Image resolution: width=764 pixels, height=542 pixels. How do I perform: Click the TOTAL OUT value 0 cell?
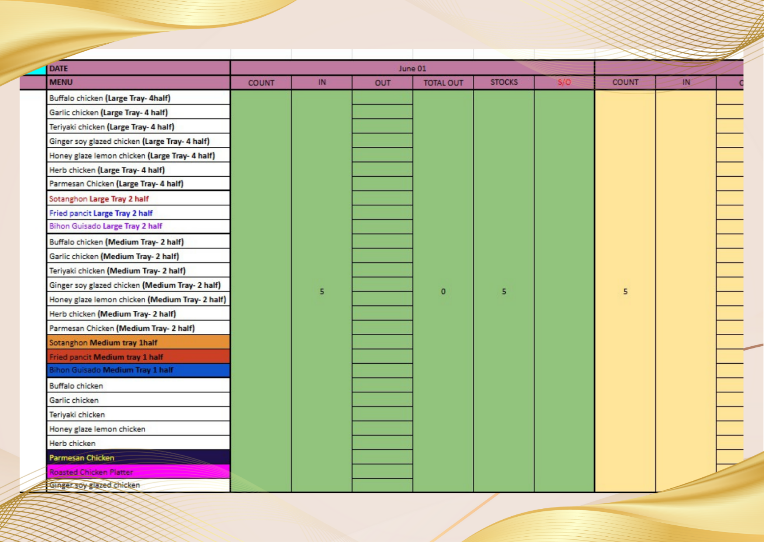point(443,291)
